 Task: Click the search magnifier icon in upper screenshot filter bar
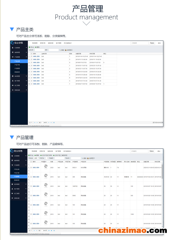60,50
